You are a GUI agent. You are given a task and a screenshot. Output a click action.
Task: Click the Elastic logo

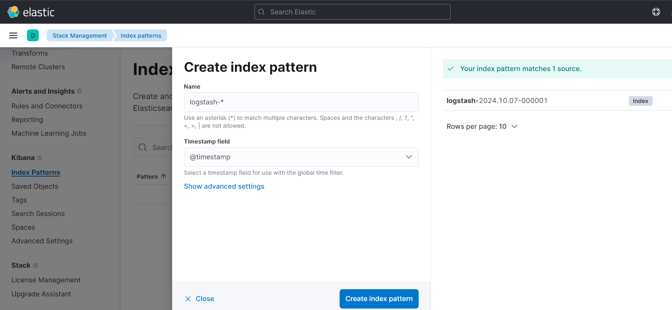[31, 12]
